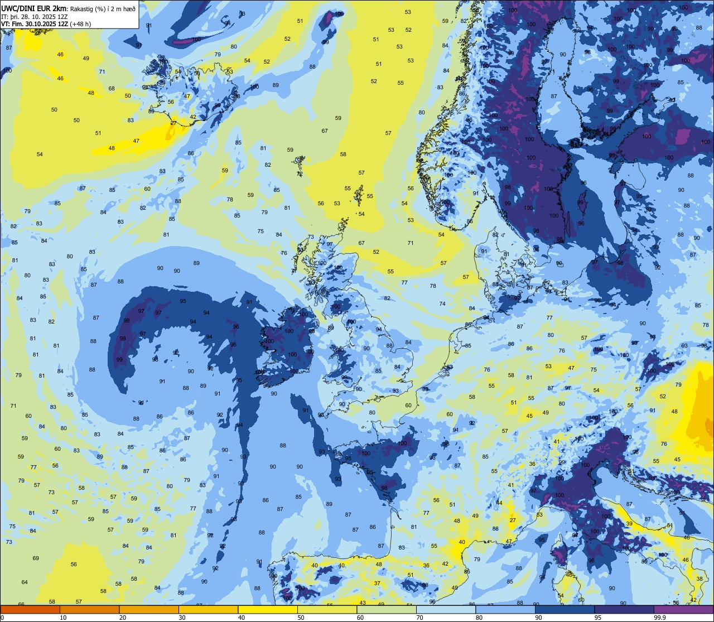Click the map title 'UWC/DINI EUR 2km'

click(33, 8)
